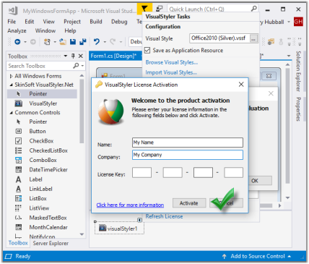Image resolution: width=309 pixels, height=264 pixels.
Task: Click the New Project toolbar icon
Action: coord(47,42)
